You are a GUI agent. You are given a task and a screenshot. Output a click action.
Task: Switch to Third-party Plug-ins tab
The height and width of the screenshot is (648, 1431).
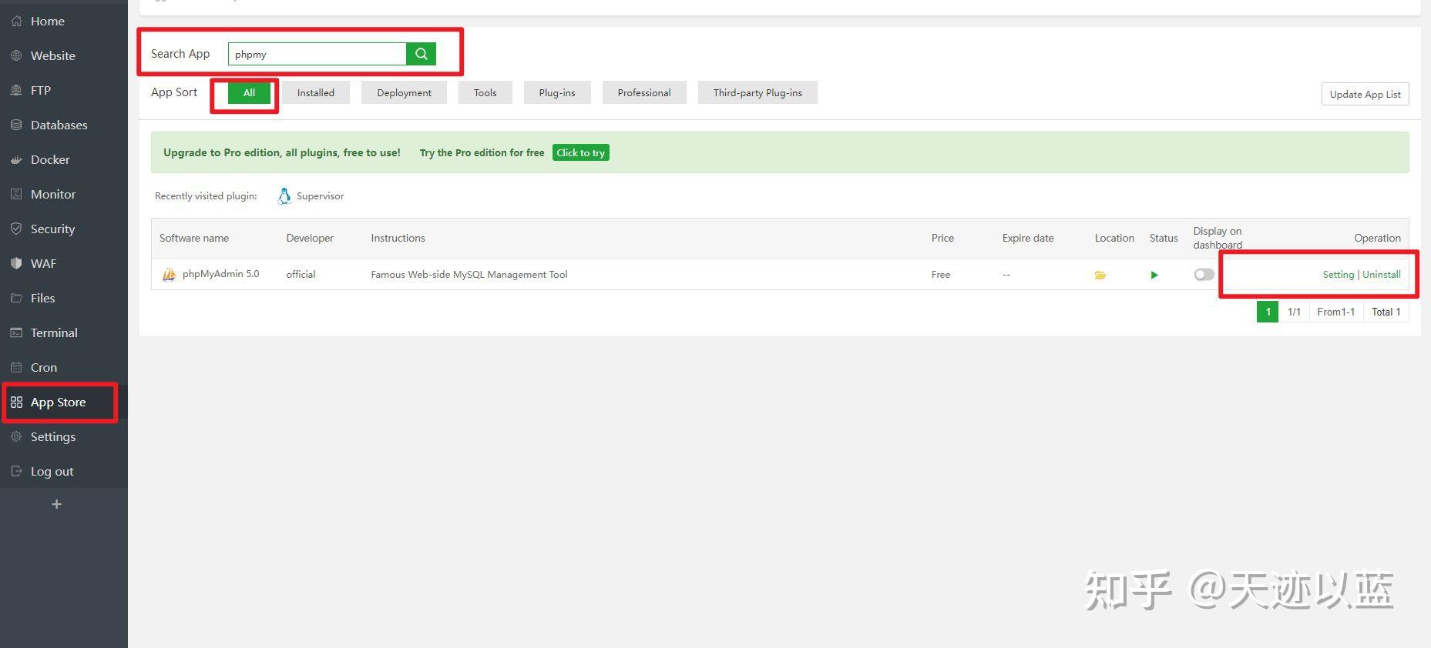click(x=757, y=92)
